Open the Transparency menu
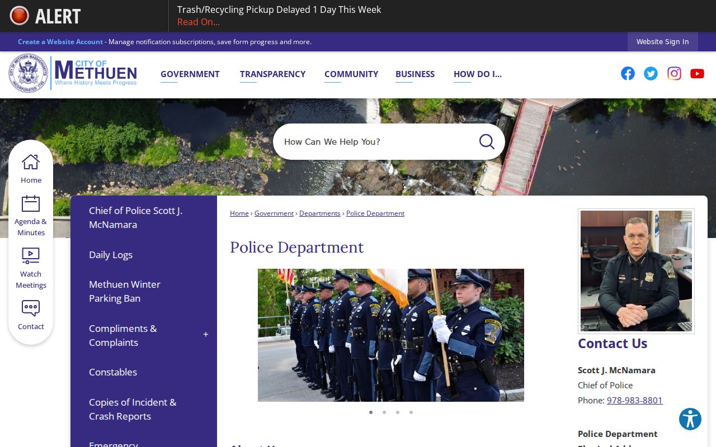The width and height of the screenshot is (716, 447). (x=272, y=74)
